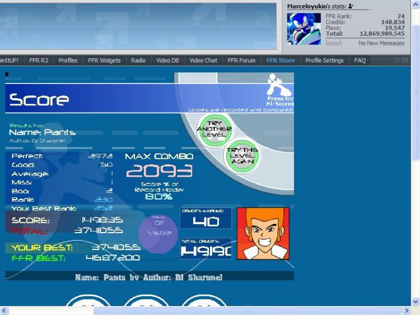This screenshot has width=420, height=315.
Task: Click the add-friend icon beside Marceloyukio's stats
Action: (351, 6)
